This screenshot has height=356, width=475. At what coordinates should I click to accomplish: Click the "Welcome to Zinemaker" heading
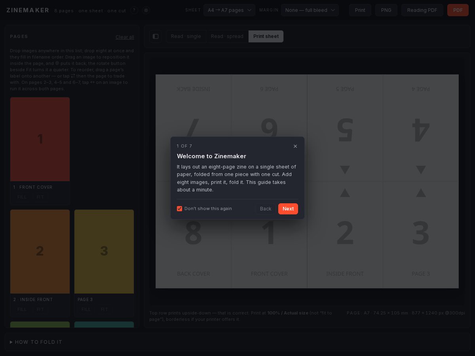(x=211, y=156)
